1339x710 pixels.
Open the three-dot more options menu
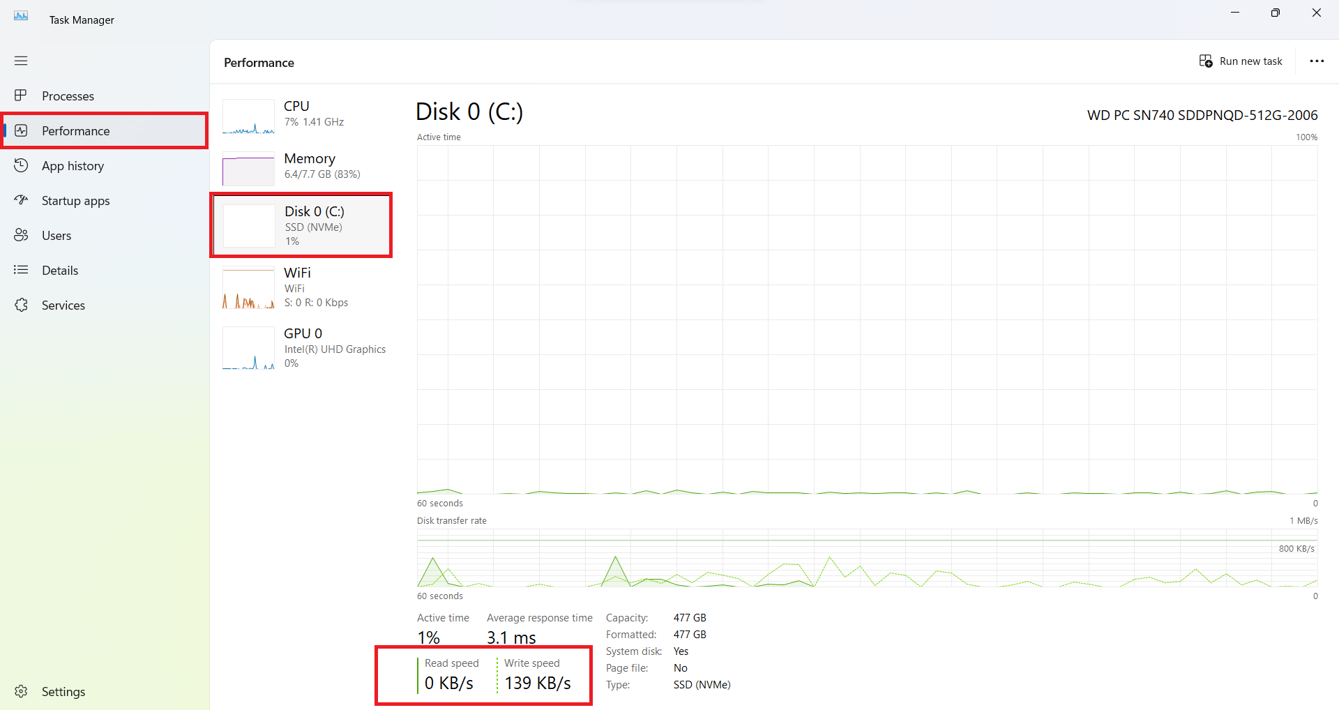(1317, 61)
